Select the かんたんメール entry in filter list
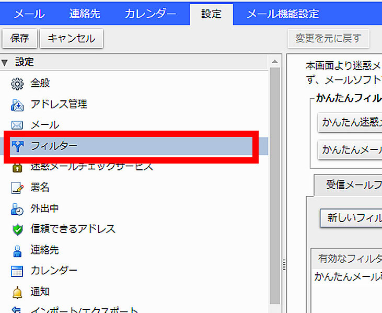The width and height of the screenshot is (382, 313). tap(348, 277)
